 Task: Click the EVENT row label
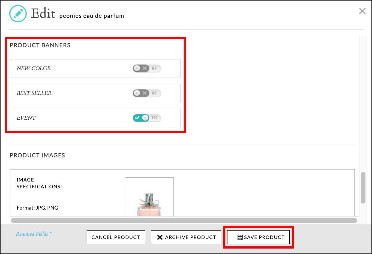[x=26, y=118]
